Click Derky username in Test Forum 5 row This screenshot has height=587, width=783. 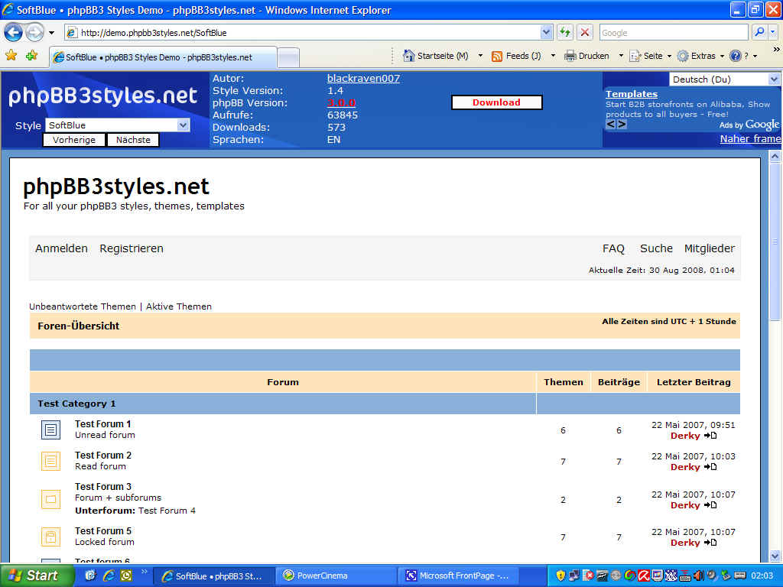point(685,543)
